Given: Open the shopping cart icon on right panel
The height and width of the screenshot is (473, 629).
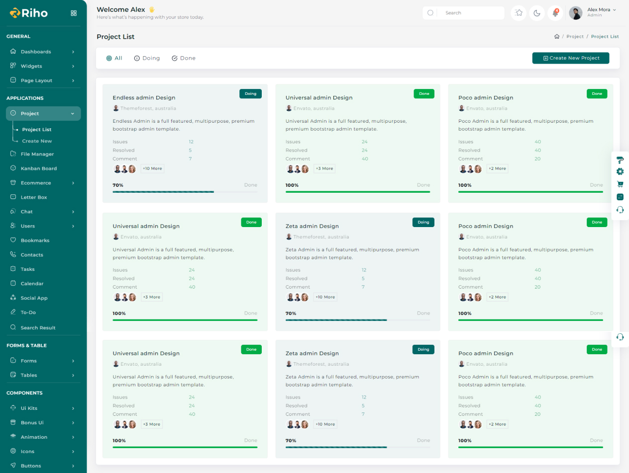Looking at the screenshot, I should pos(620,184).
